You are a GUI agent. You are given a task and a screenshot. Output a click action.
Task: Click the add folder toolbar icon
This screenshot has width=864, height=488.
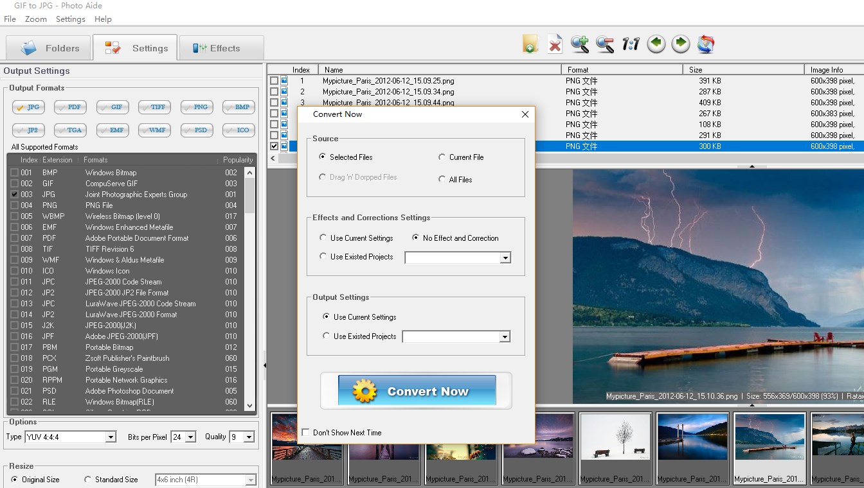(530, 44)
